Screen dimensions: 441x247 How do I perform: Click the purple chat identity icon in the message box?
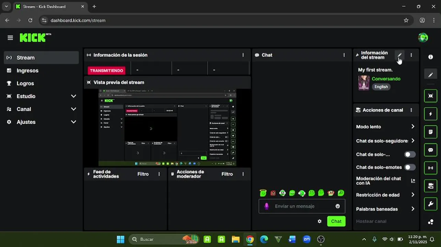[267, 206]
